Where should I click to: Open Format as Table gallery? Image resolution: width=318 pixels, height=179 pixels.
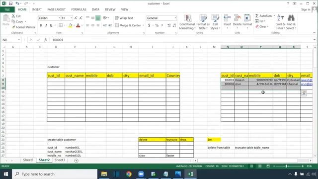pyautogui.click(x=203, y=22)
